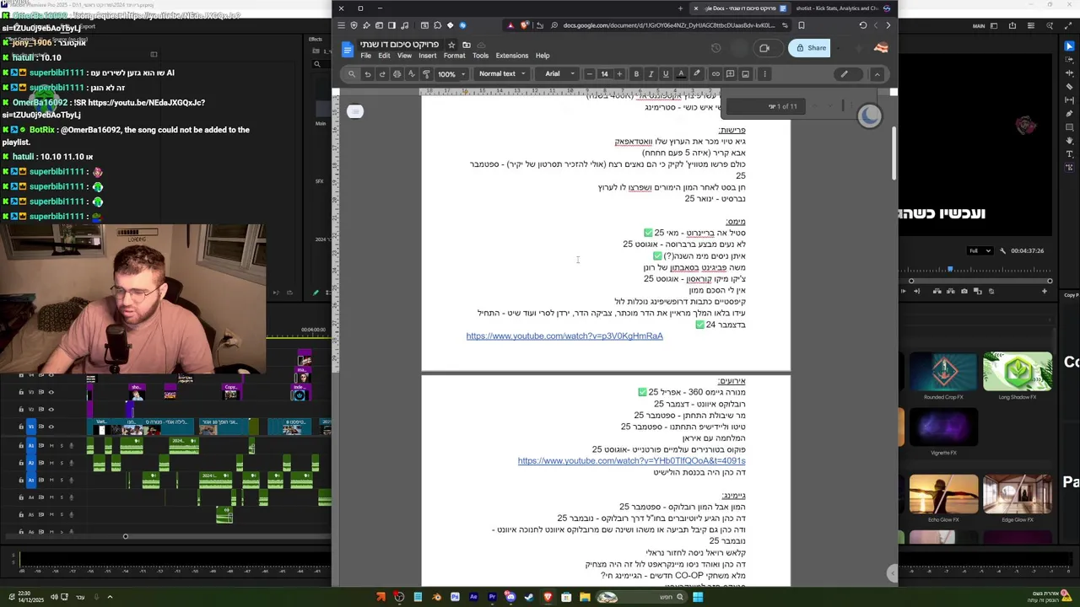Screen dimensions: 1080x607
Task: Open the File menu
Action: [x=366, y=56]
